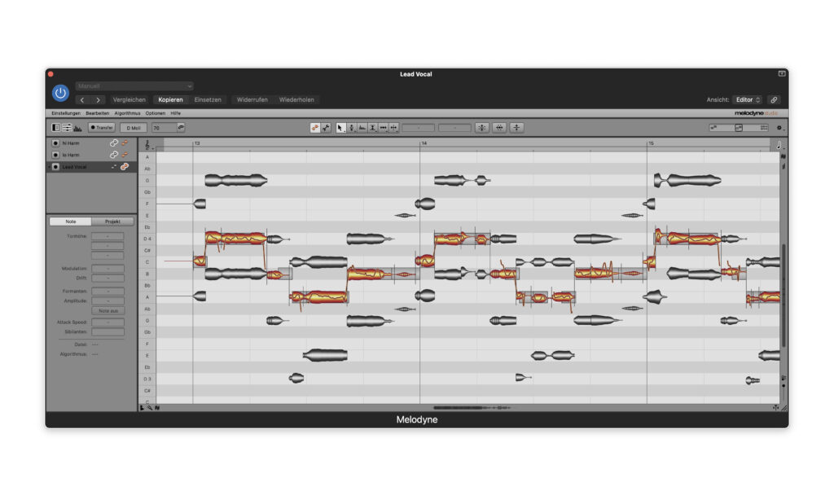Viewport: 834px width, 500px height.
Task: Select the pitch tool
Action: click(x=351, y=128)
